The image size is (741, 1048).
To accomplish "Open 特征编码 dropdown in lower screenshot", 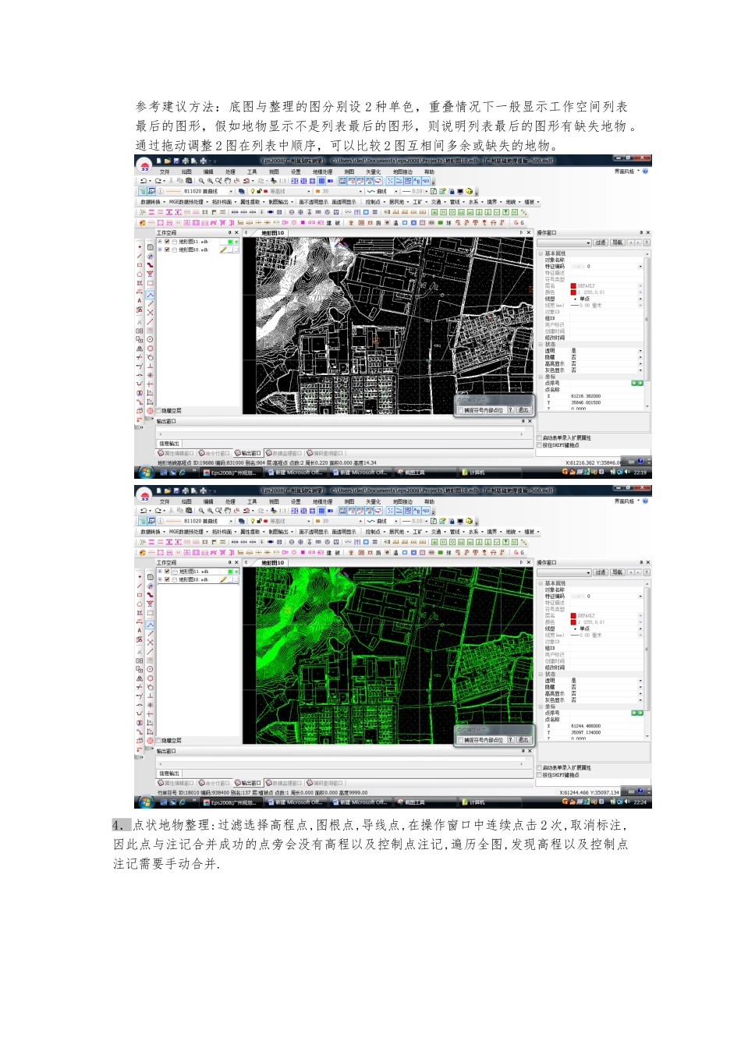I will (640, 596).
